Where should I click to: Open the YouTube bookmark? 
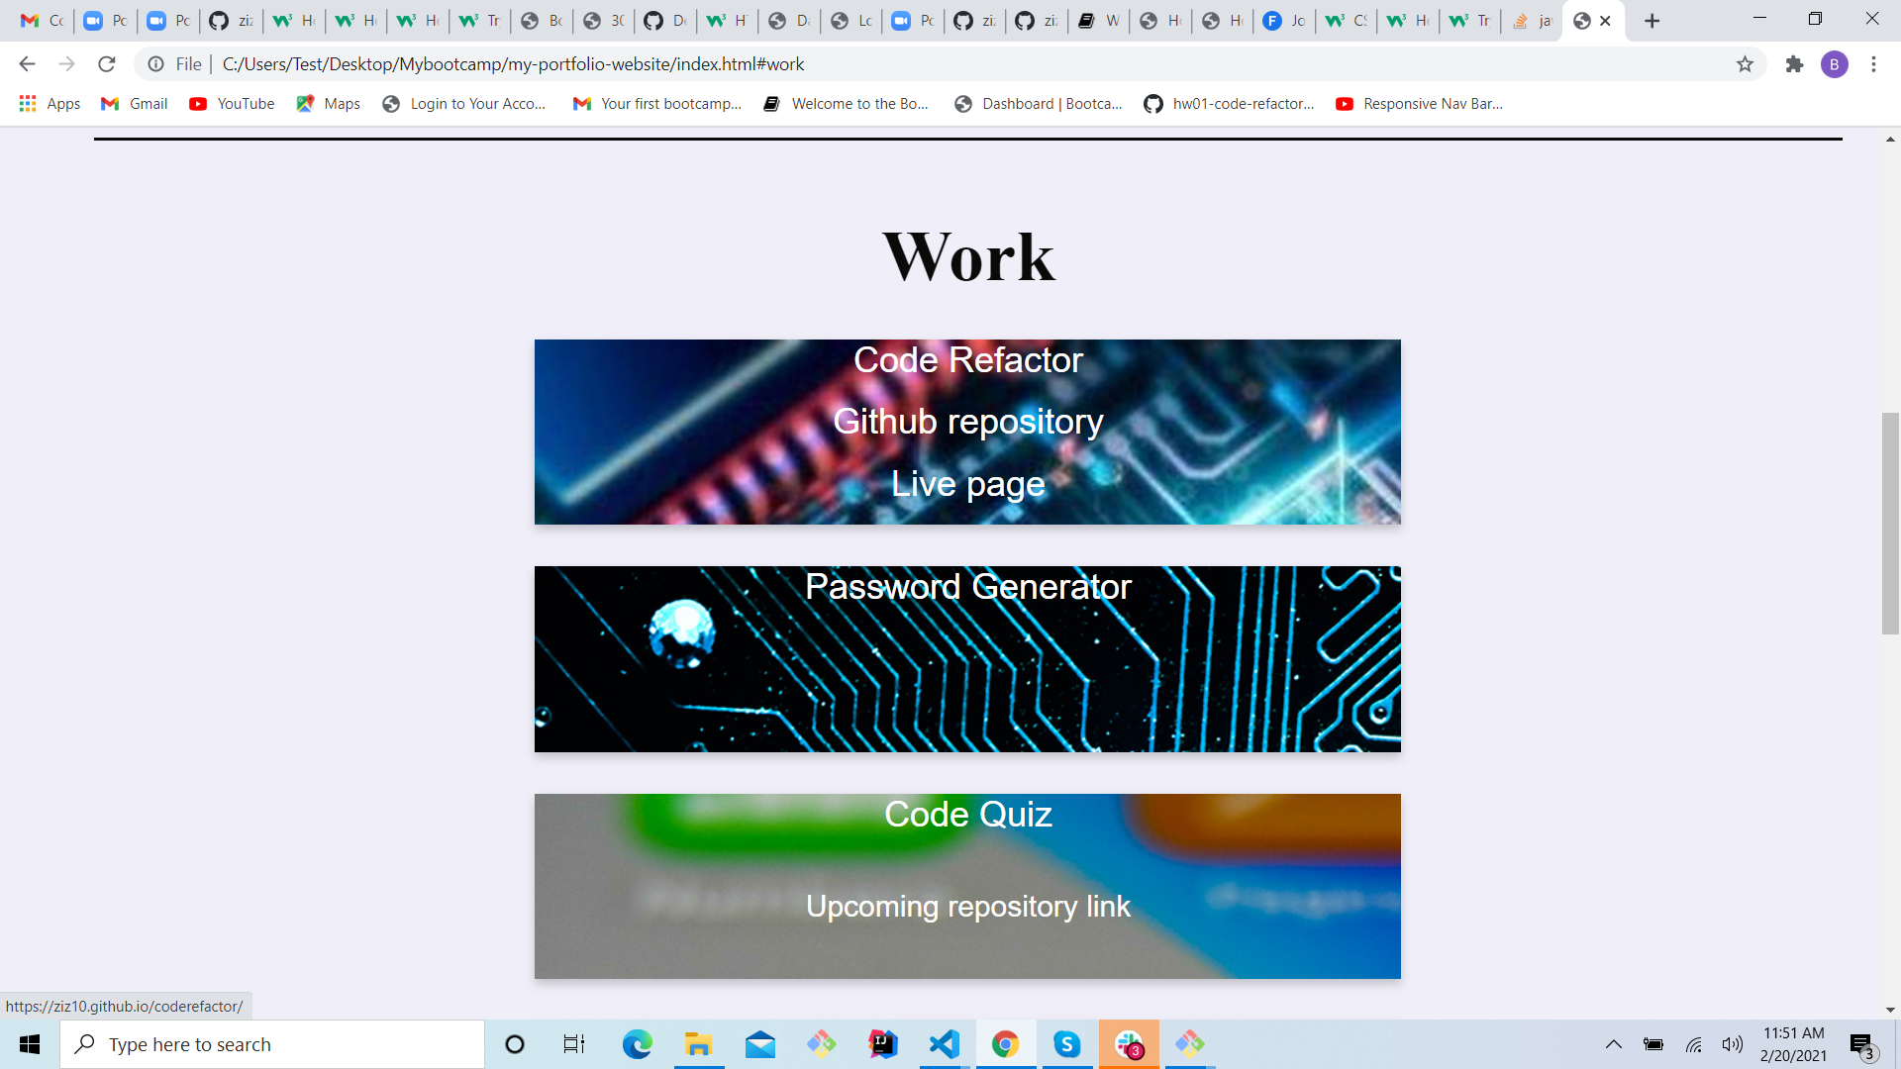[x=232, y=104]
